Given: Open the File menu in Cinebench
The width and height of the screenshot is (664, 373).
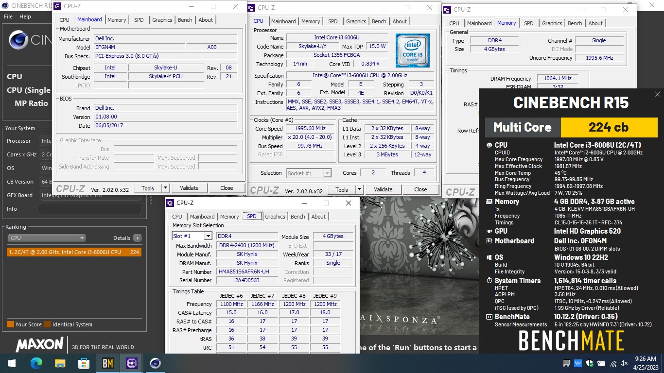Looking at the screenshot, I should click(x=8, y=17).
